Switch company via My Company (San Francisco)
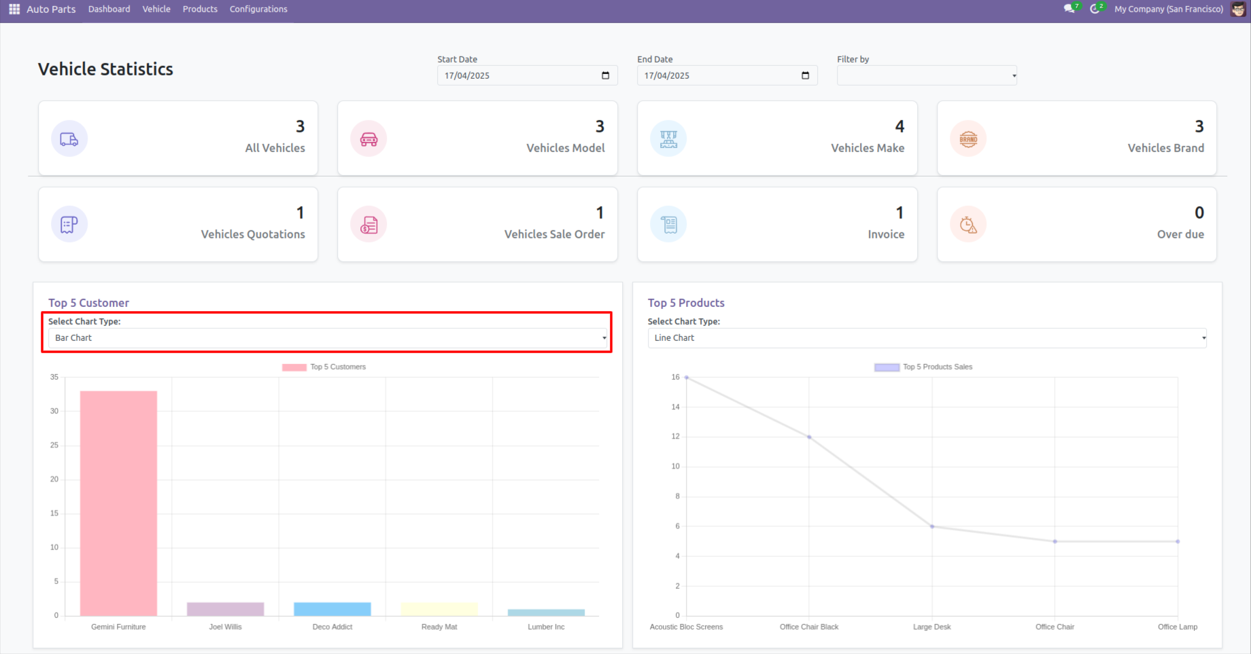Screen dimensions: 1251x654 tap(1169, 9)
